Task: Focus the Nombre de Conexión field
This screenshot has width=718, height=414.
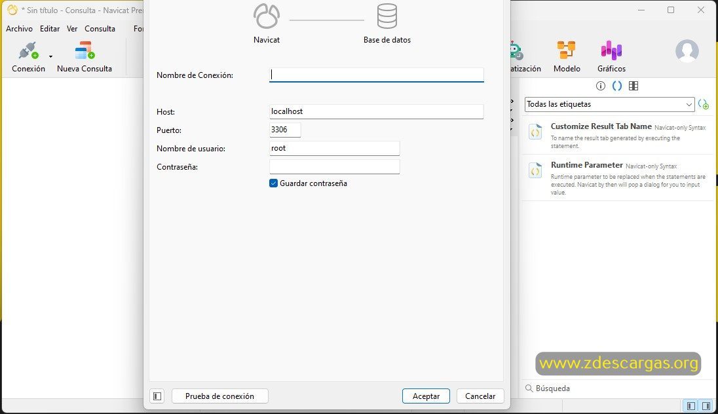Action: tap(377, 75)
